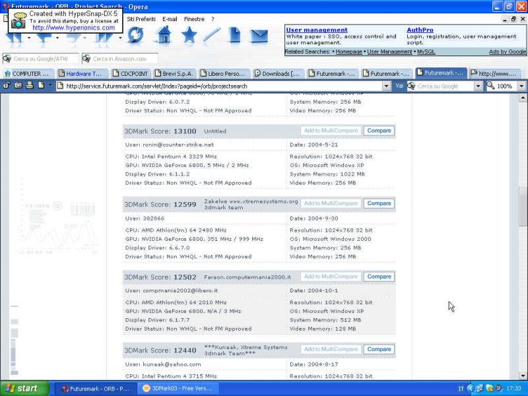
Task: Switch to the Hardware T... tab
Action: [82, 73]
